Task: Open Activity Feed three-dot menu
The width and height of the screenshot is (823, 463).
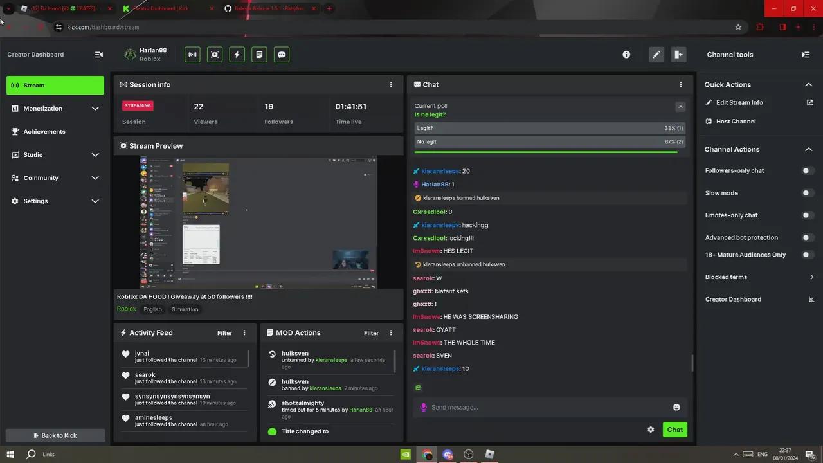Action: [244, 332]
